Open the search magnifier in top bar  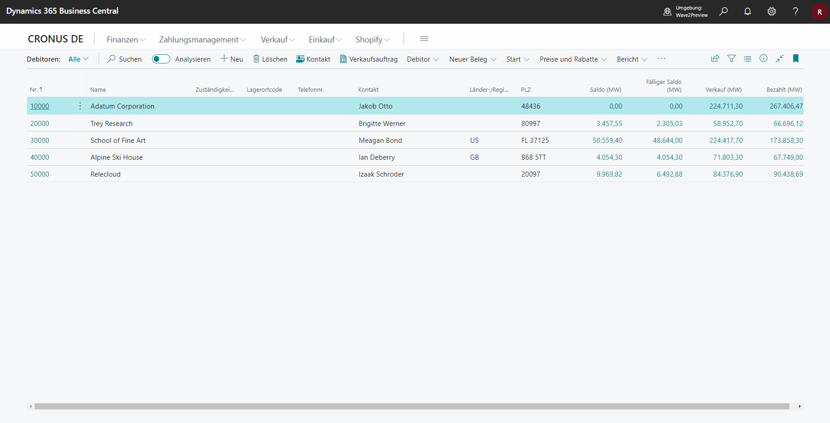click(x=723, y=11)
